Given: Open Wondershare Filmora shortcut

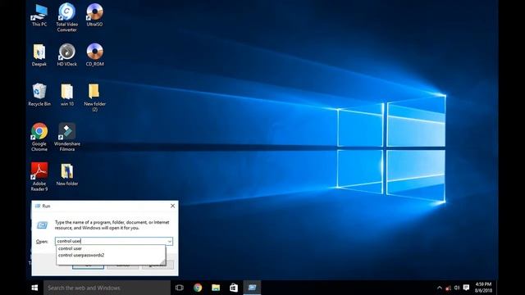Looking at the screenshot, I should (67, 137).
